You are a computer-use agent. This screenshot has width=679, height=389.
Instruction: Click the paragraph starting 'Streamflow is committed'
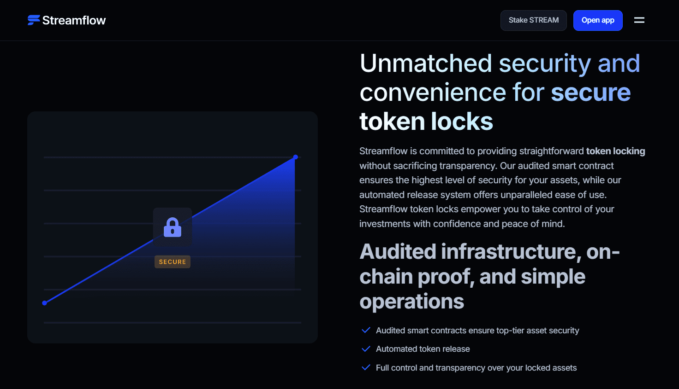pyautogui.click(x=502, y=187)
